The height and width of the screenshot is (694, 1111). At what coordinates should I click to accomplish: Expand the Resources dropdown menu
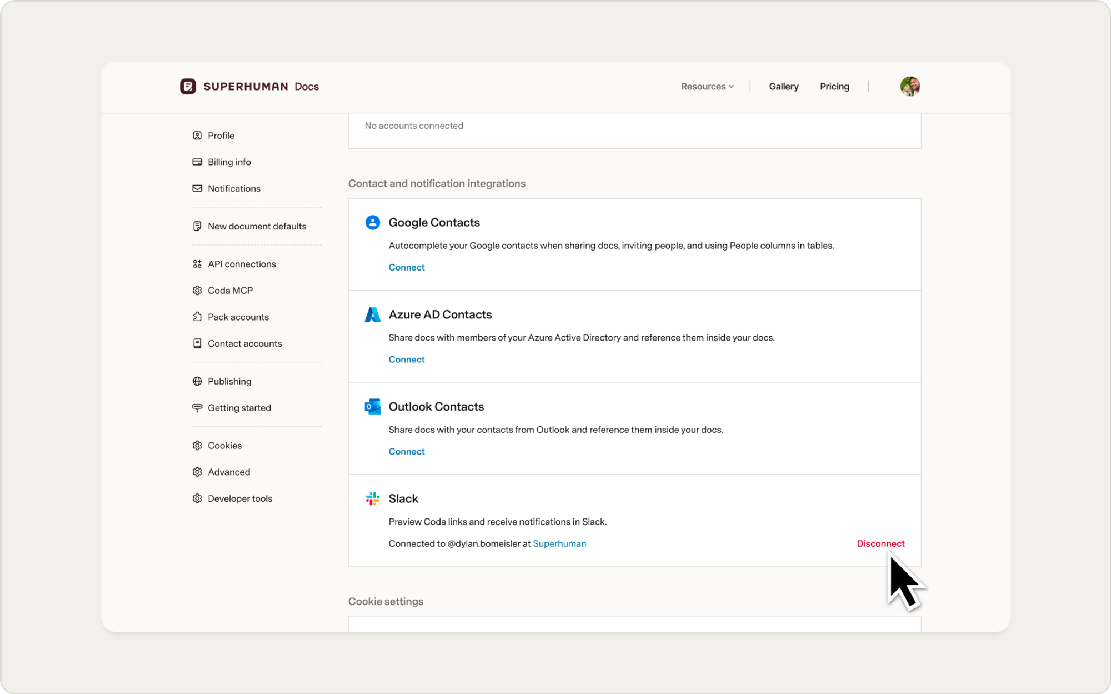coord(708,87)
